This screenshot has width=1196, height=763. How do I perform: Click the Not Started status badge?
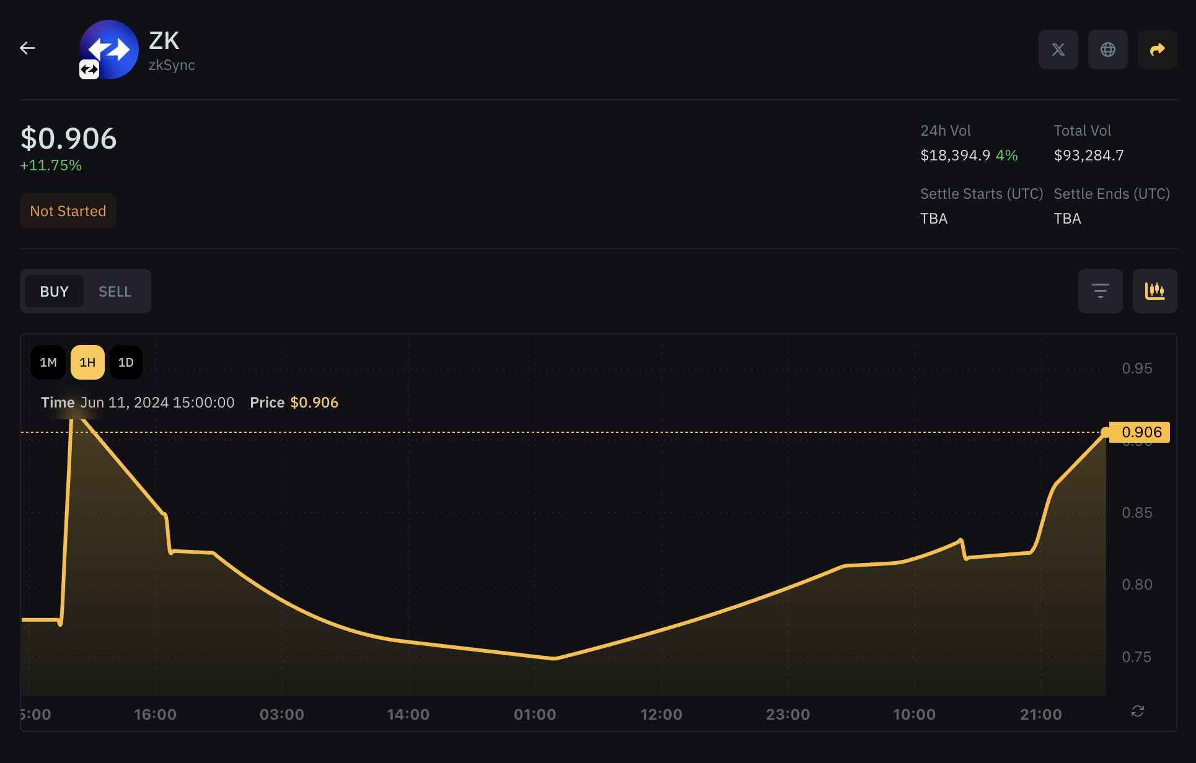coord(68,211)
